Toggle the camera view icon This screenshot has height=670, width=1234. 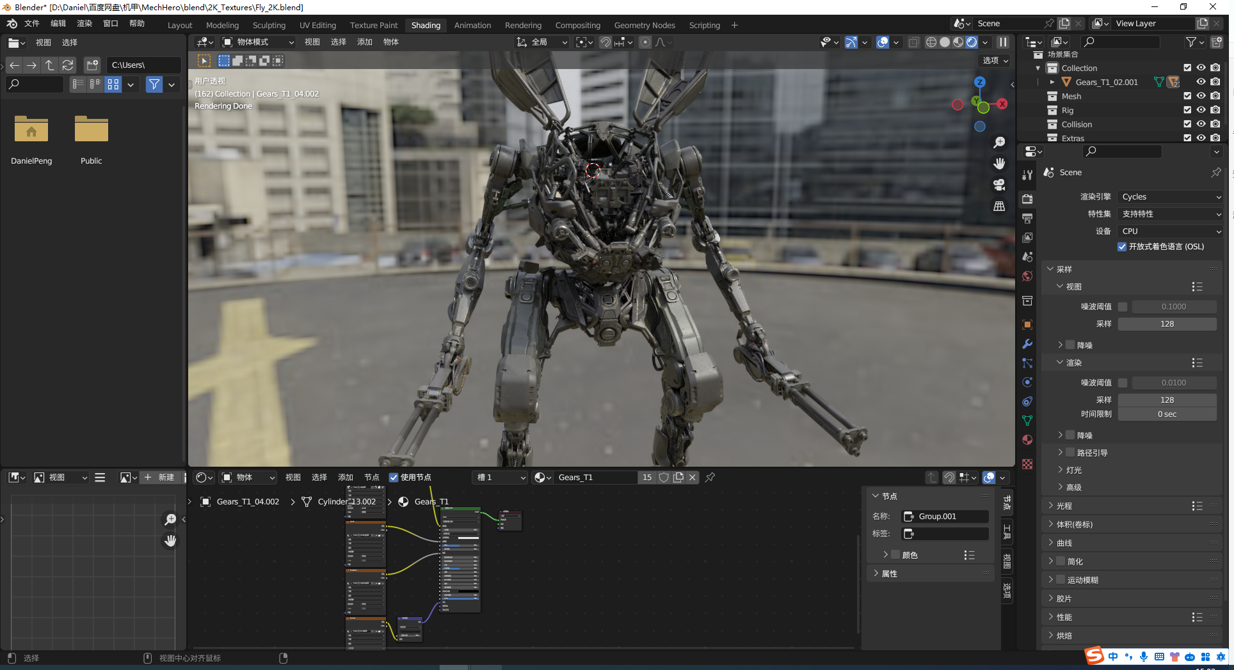click(999, 185)
